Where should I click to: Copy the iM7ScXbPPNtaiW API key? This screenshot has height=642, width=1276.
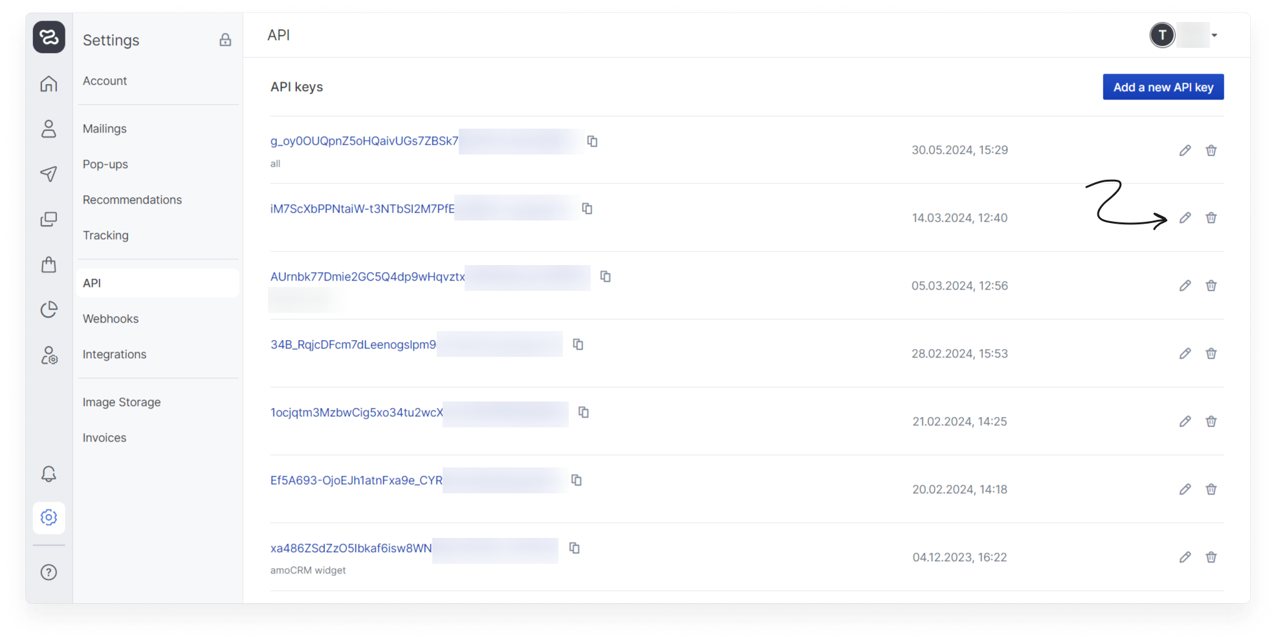pos(587,208)
